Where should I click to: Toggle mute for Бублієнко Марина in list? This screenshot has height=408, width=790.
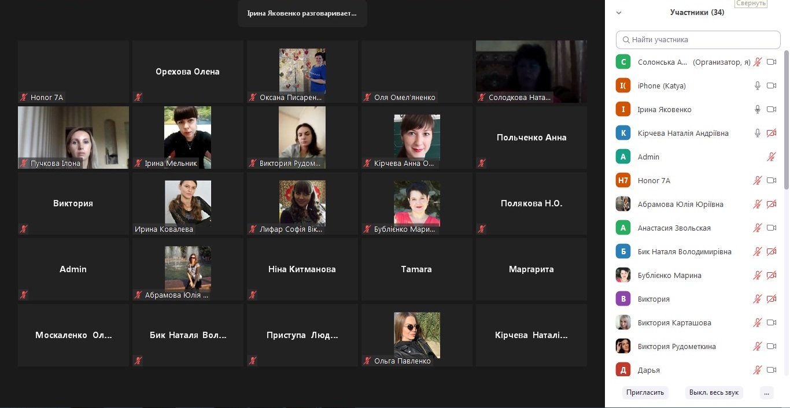757,275
